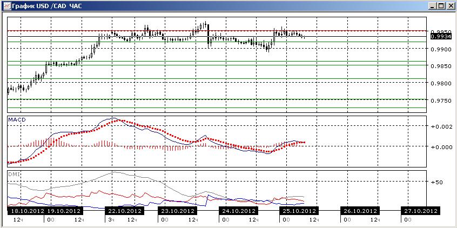Click the title 'График USD /CAD ЧАС'
457x228 pixels.
click(46, 6)
